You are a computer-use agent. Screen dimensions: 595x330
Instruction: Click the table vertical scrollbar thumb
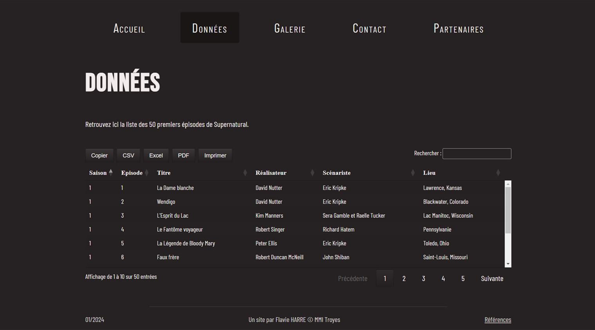point(508,210)
